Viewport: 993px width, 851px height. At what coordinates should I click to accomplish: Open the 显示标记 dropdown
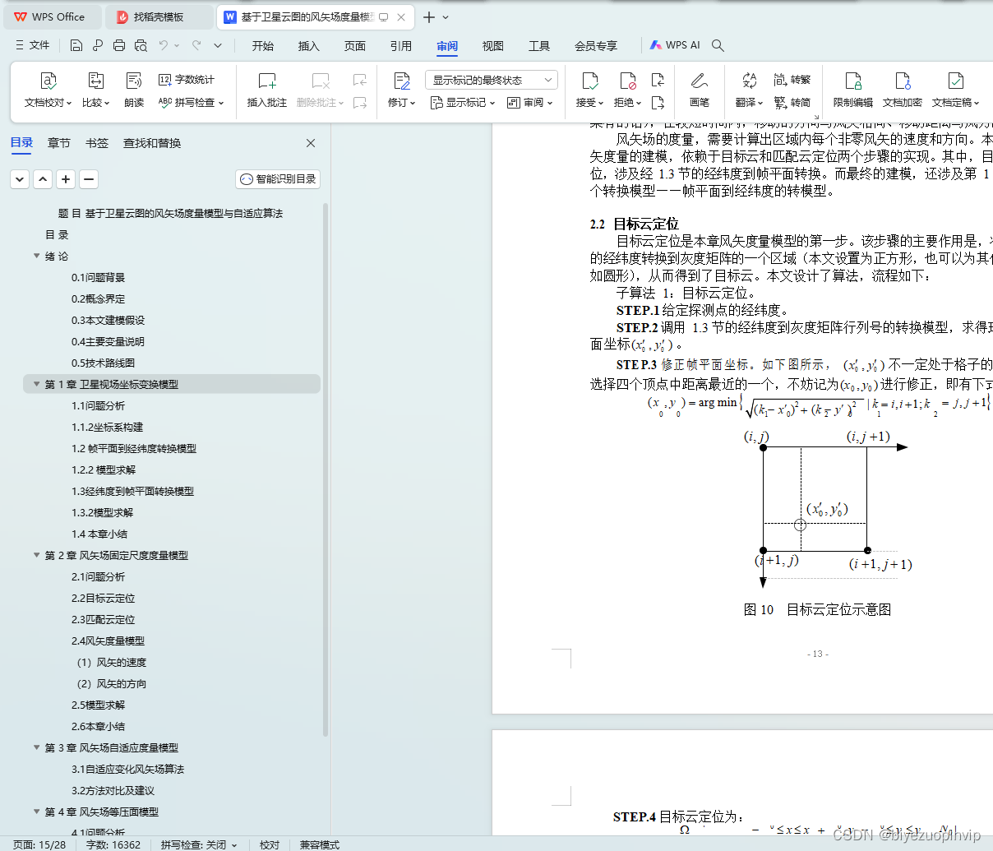(x=463, y=103)
